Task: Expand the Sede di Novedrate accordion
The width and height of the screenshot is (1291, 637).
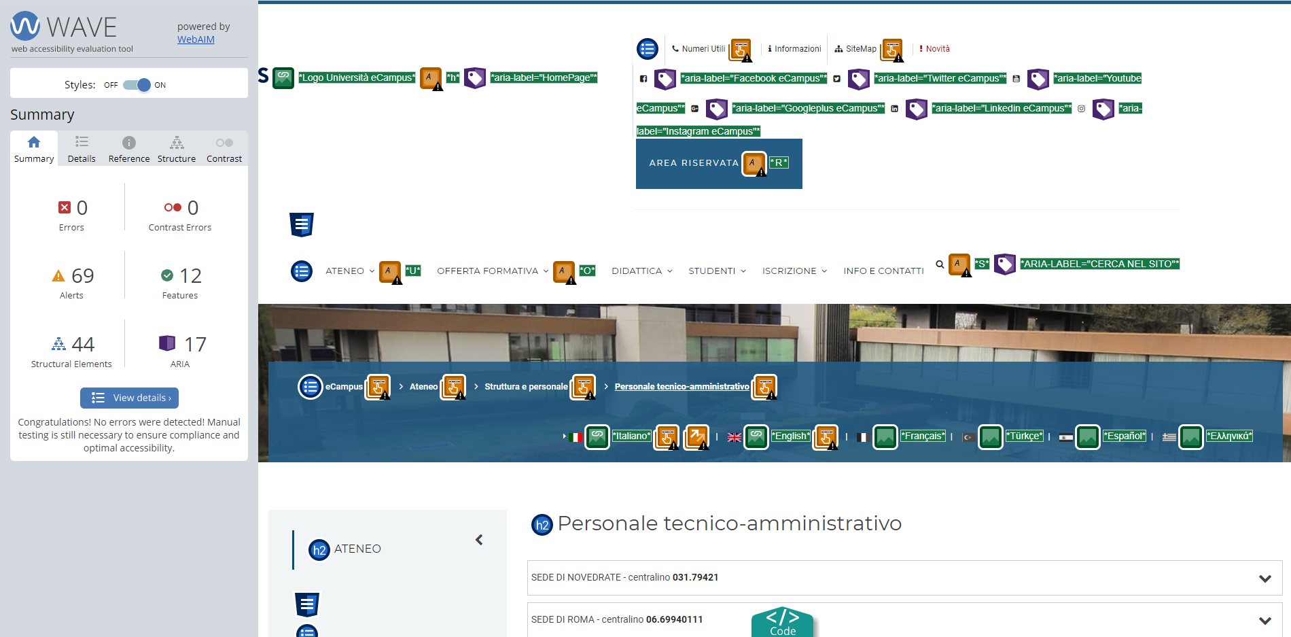Action: (904, 578)
